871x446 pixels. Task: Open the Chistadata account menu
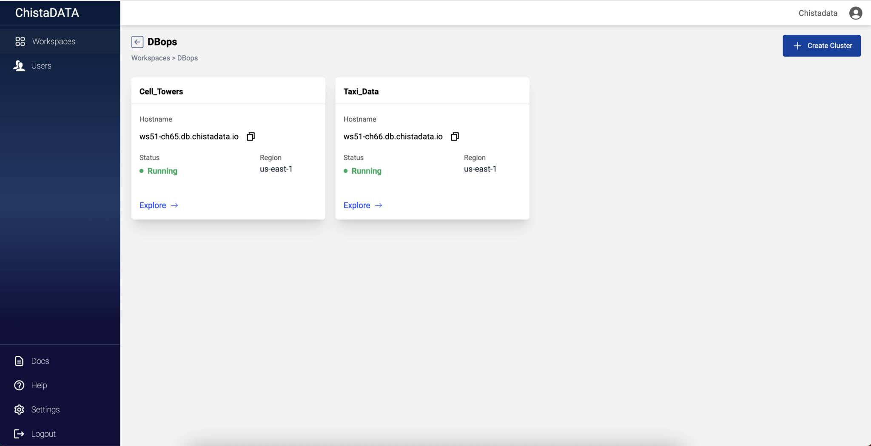[817, 13]
